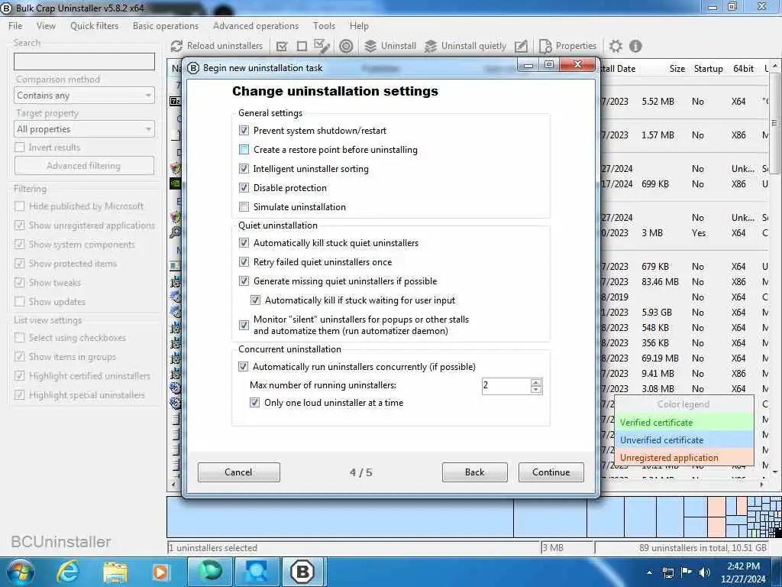Toggle Select using checkboxes option
Screen dimensions: 782x587
coord(20,338)
